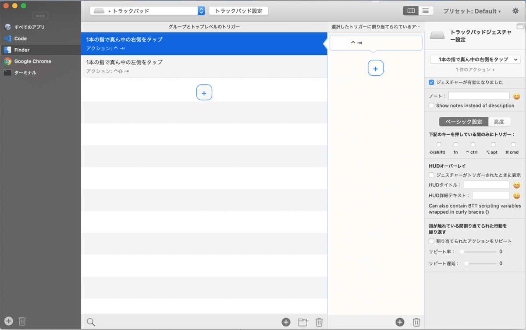The height and width of the screenshot is (330, 526).
Task: Click the リピート遅延 slider
Action: [480, 263]
